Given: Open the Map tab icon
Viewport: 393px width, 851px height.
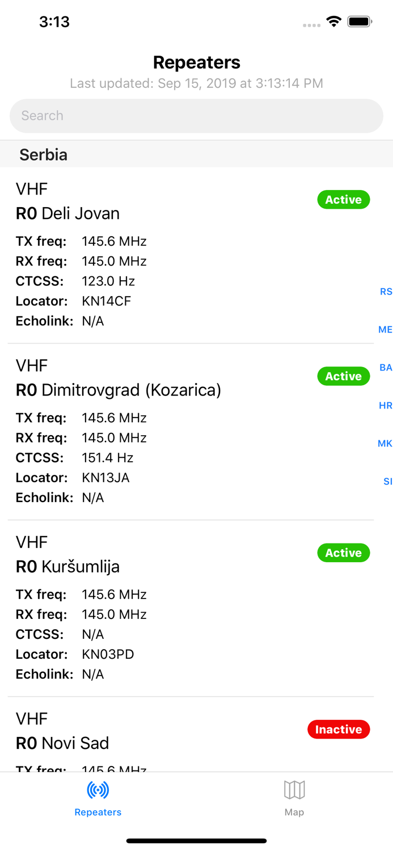Looking at the screenshot, I should (x=294, y=789).
